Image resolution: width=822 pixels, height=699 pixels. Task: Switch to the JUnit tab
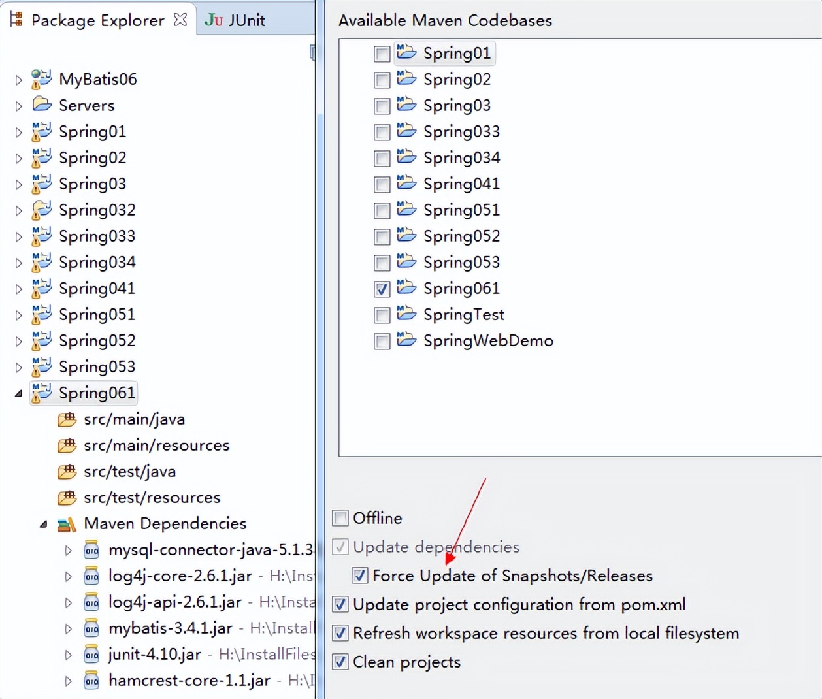pos(235,20)
